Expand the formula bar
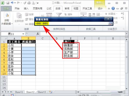The image size is (129, 96). point(126,34)
